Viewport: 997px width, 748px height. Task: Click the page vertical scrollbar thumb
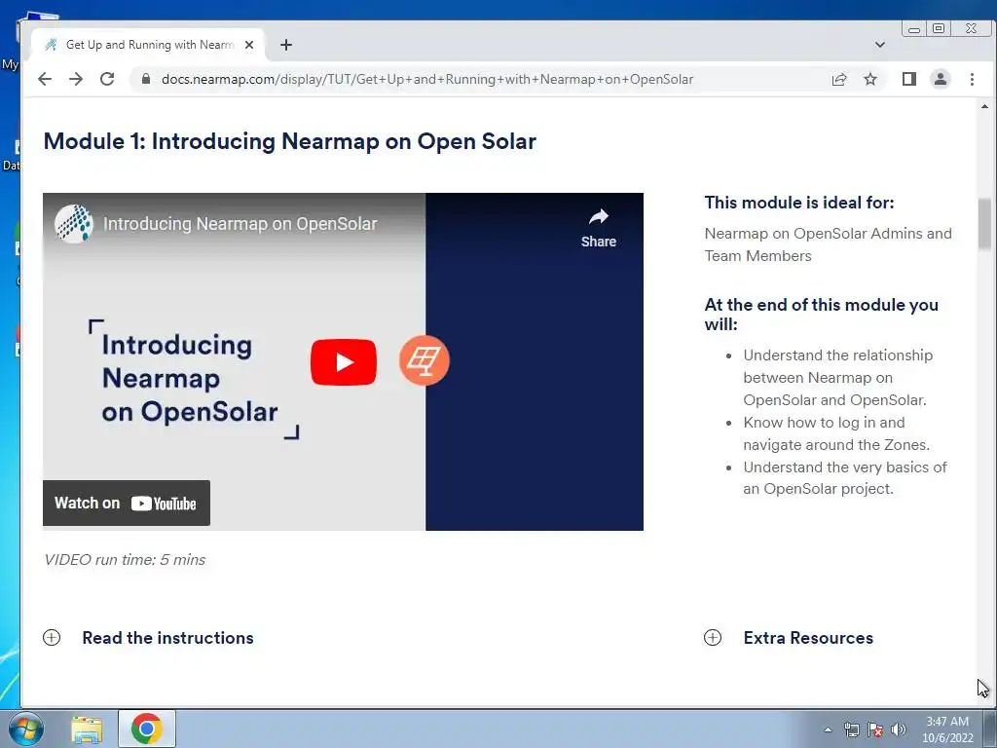click(x=984, y=225)
